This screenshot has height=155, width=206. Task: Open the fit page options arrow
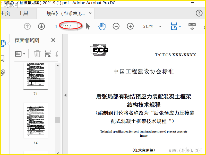pos(180,27)
